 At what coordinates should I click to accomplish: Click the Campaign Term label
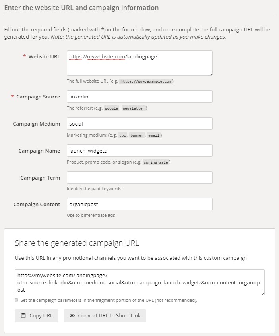tap(40, 178)
